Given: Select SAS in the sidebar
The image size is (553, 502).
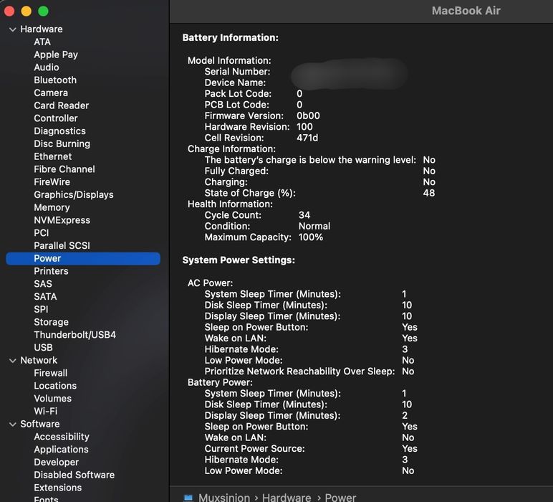Looking at the screenshot, I should tap(43, 284).
